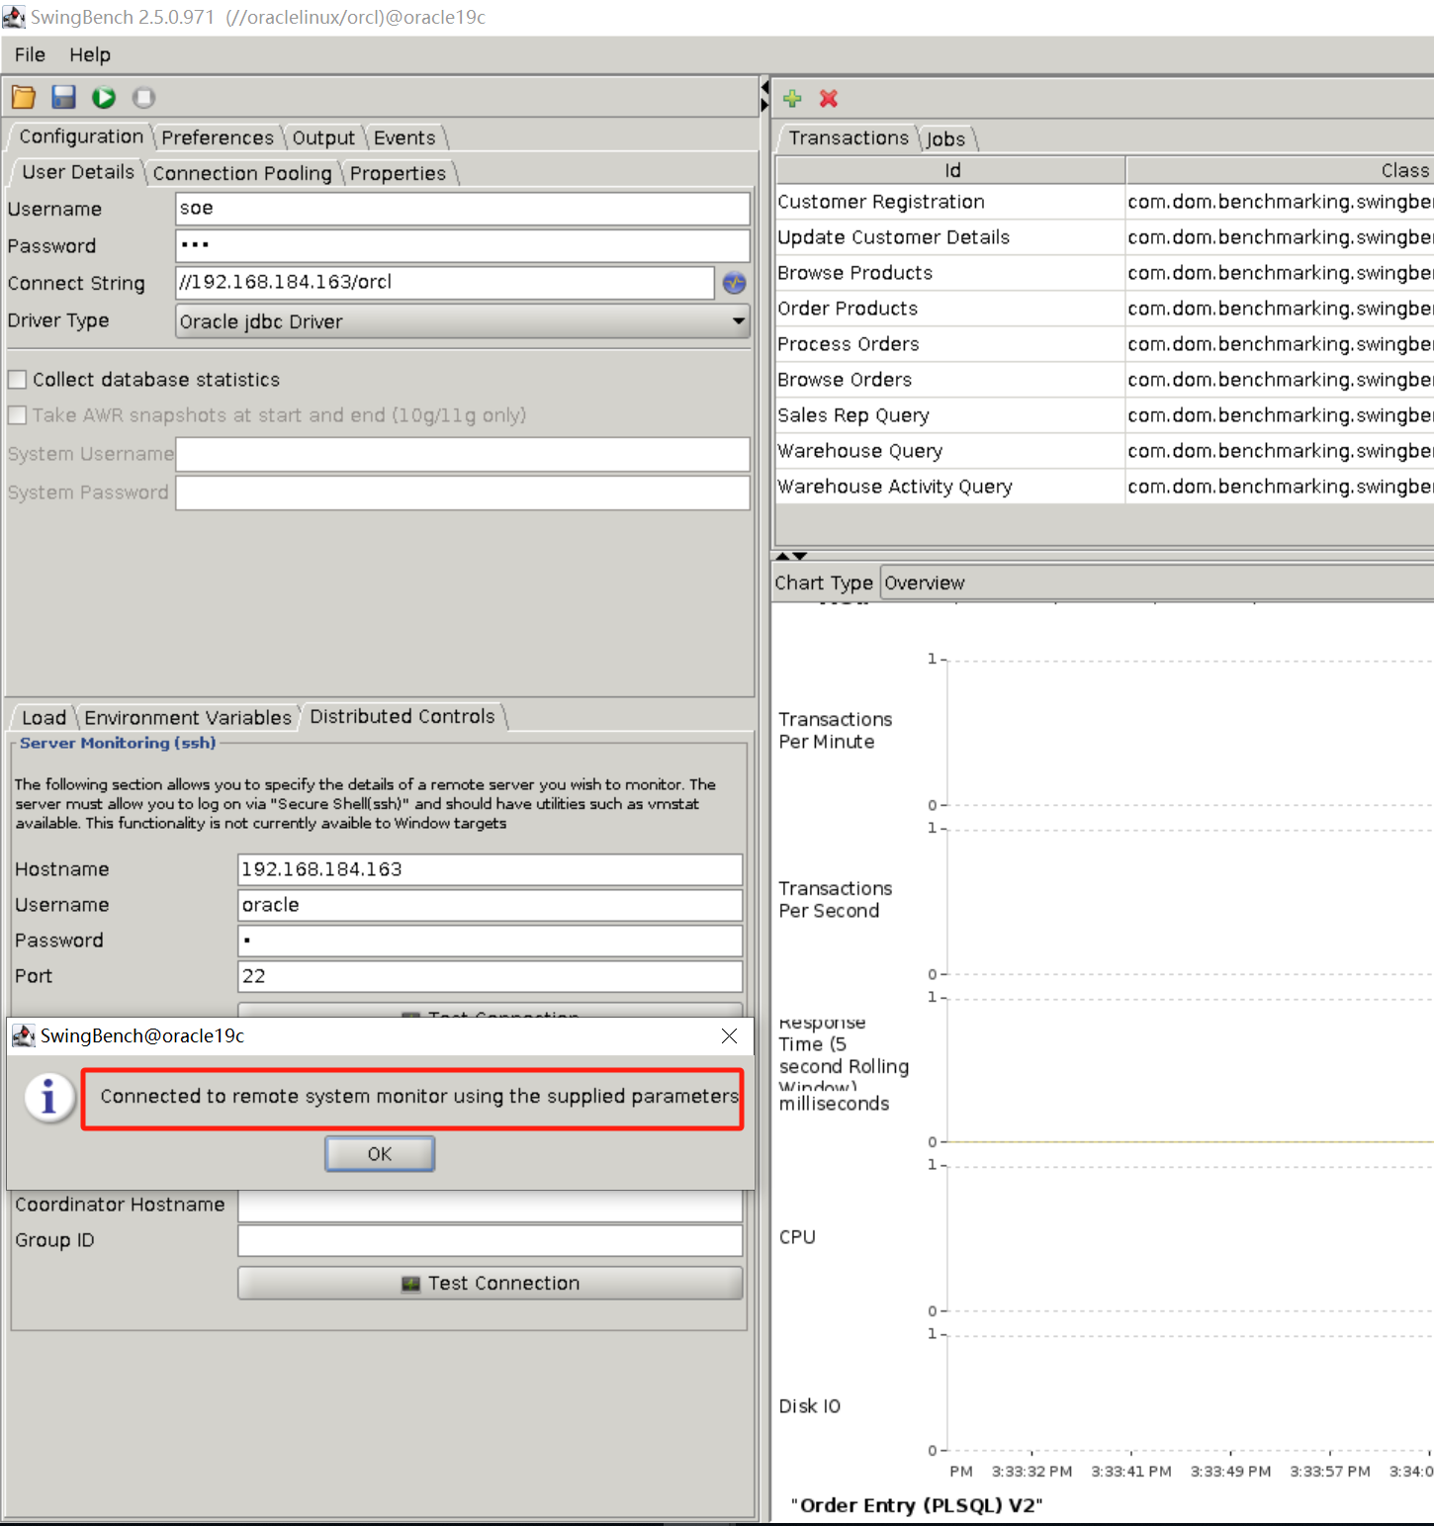
Task: Start the benchmark run with the green play icon
Action: (104, 97)
